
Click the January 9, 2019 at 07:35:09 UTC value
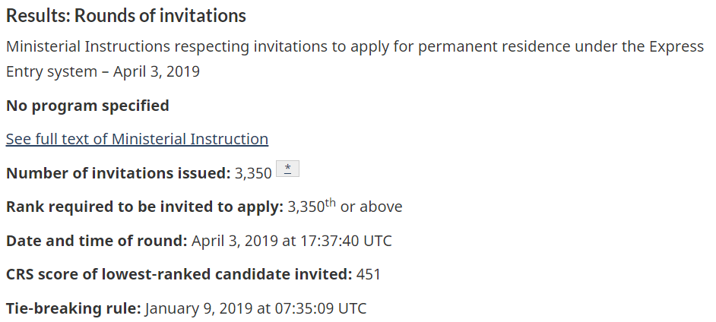tap(255, 308)
